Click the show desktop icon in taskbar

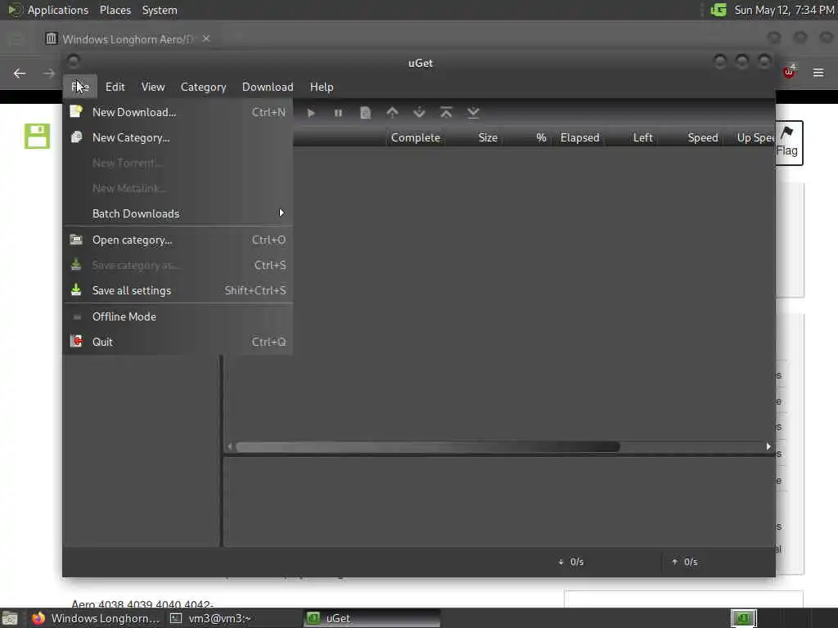point(10,619)
